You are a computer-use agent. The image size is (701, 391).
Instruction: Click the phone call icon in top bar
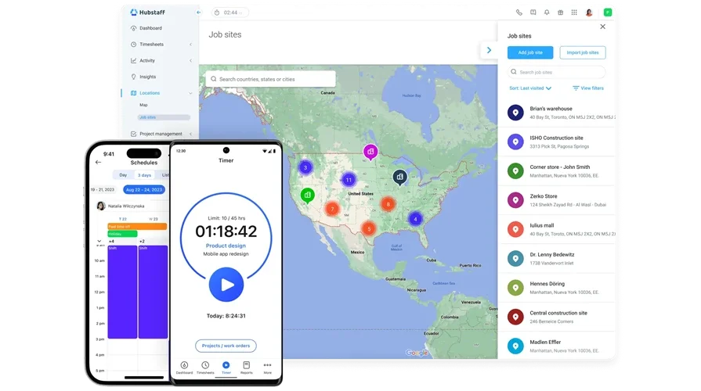click(x=519, y=13)
